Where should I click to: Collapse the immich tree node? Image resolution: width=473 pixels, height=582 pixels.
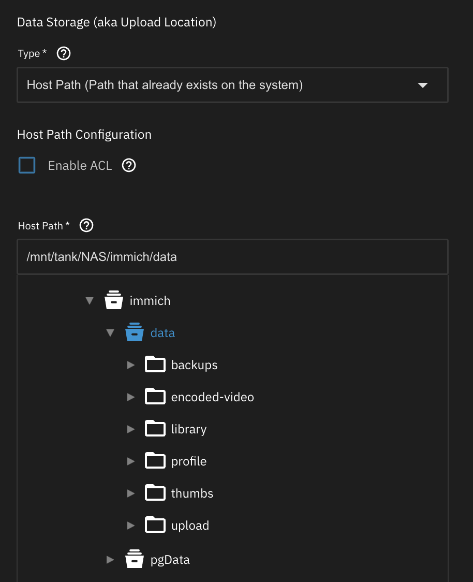(90, 301)
